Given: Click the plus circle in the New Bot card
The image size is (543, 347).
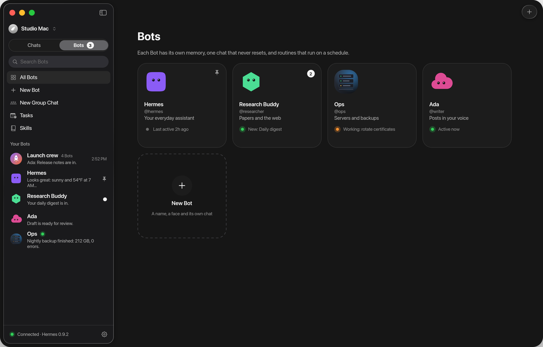Looking at the screenshot, I should click(x=182, y=186).
